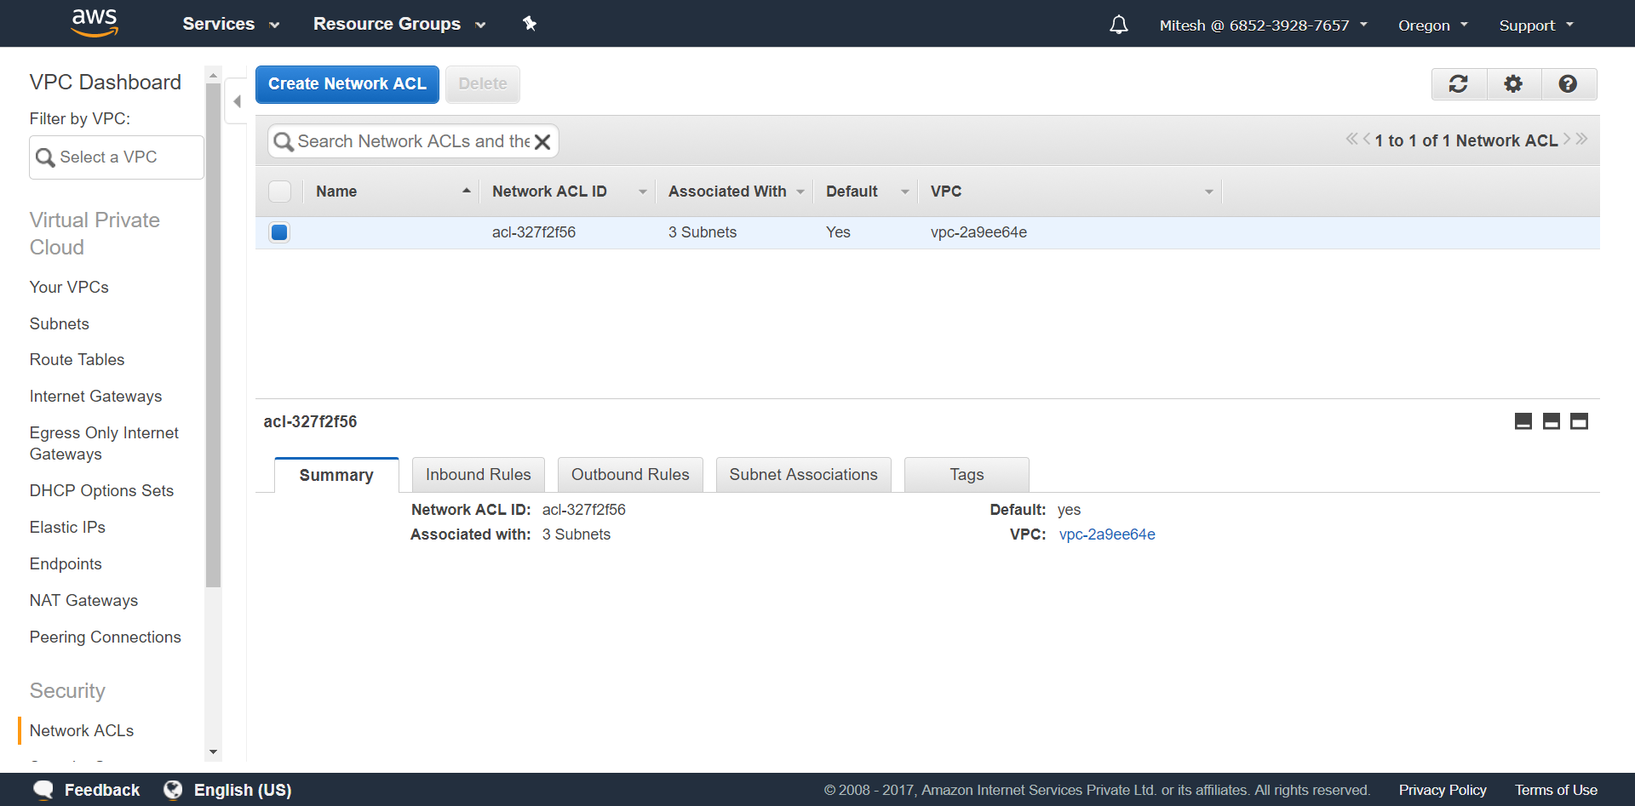Click the language globe icon
Viewport: 1635px width, 806px height.
click(173, 790)
